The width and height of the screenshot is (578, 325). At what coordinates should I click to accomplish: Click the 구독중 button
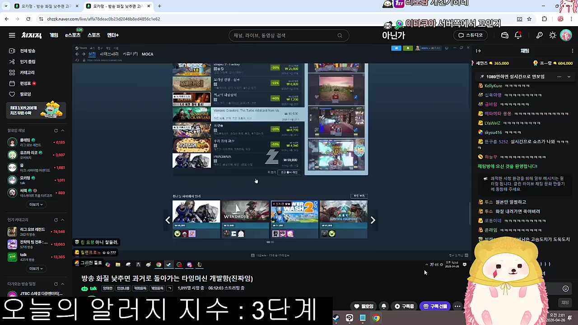pyautogui.click(x=404, y=306)
